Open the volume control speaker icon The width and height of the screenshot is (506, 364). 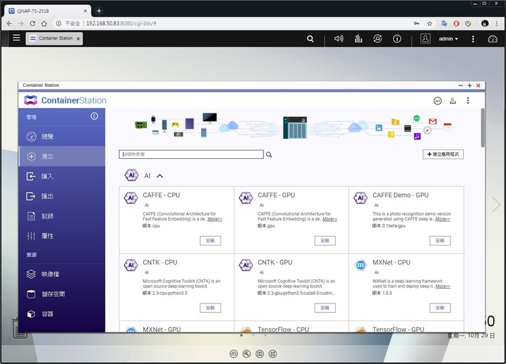tap(338, 38)
